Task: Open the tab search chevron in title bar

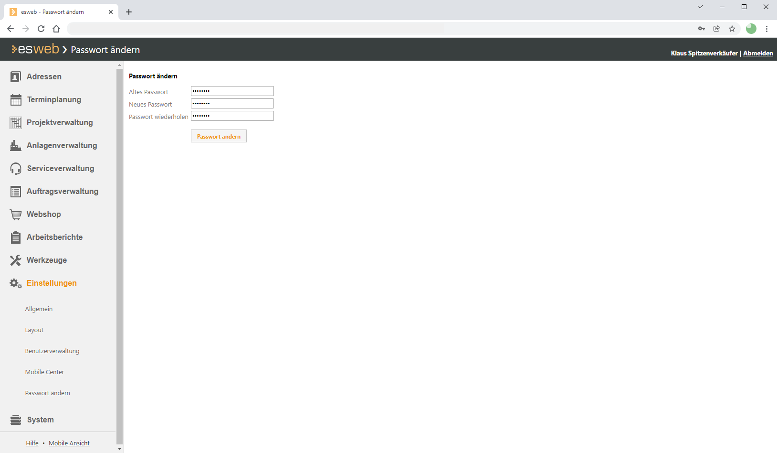Action: (700, 7)
